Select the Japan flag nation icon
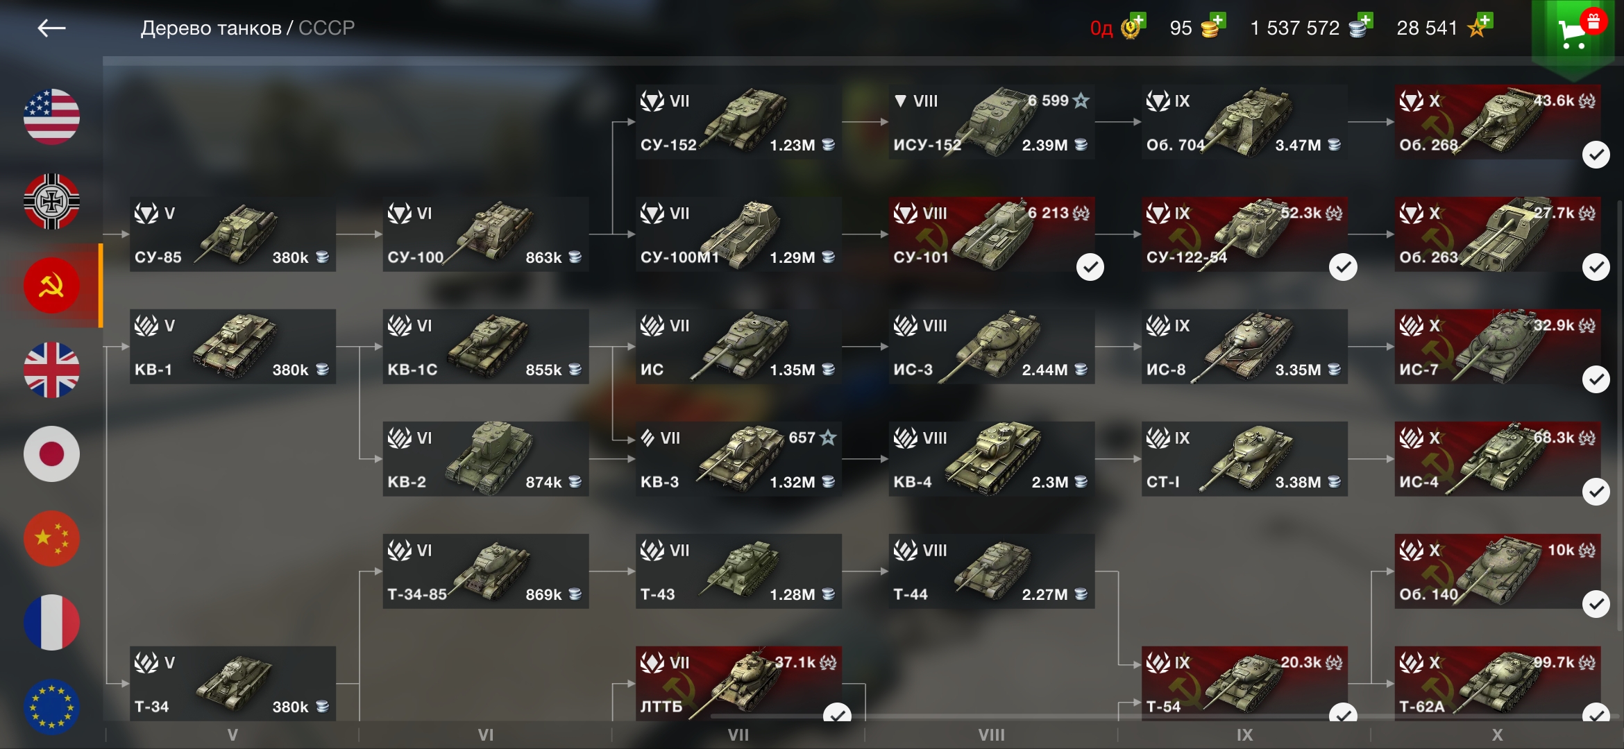Screen dimensions: 1624x749 (52, 454)
